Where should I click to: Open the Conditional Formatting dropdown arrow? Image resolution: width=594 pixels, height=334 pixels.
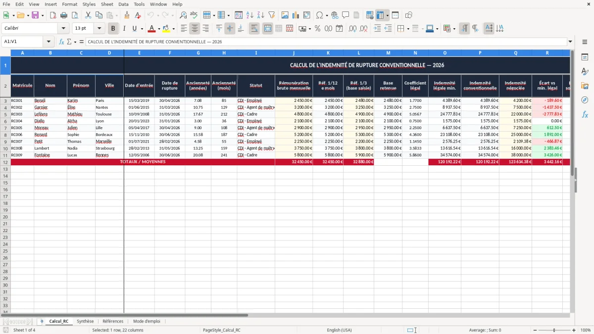click(x=454, y=29)
